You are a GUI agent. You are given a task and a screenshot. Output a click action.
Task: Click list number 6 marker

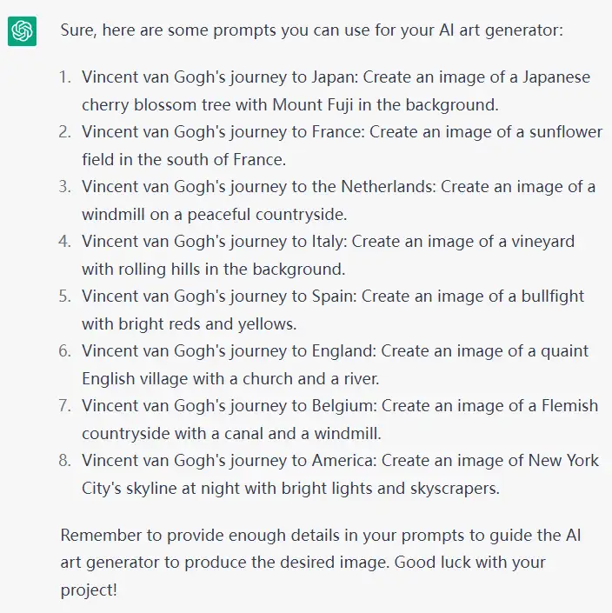point(65,350)
